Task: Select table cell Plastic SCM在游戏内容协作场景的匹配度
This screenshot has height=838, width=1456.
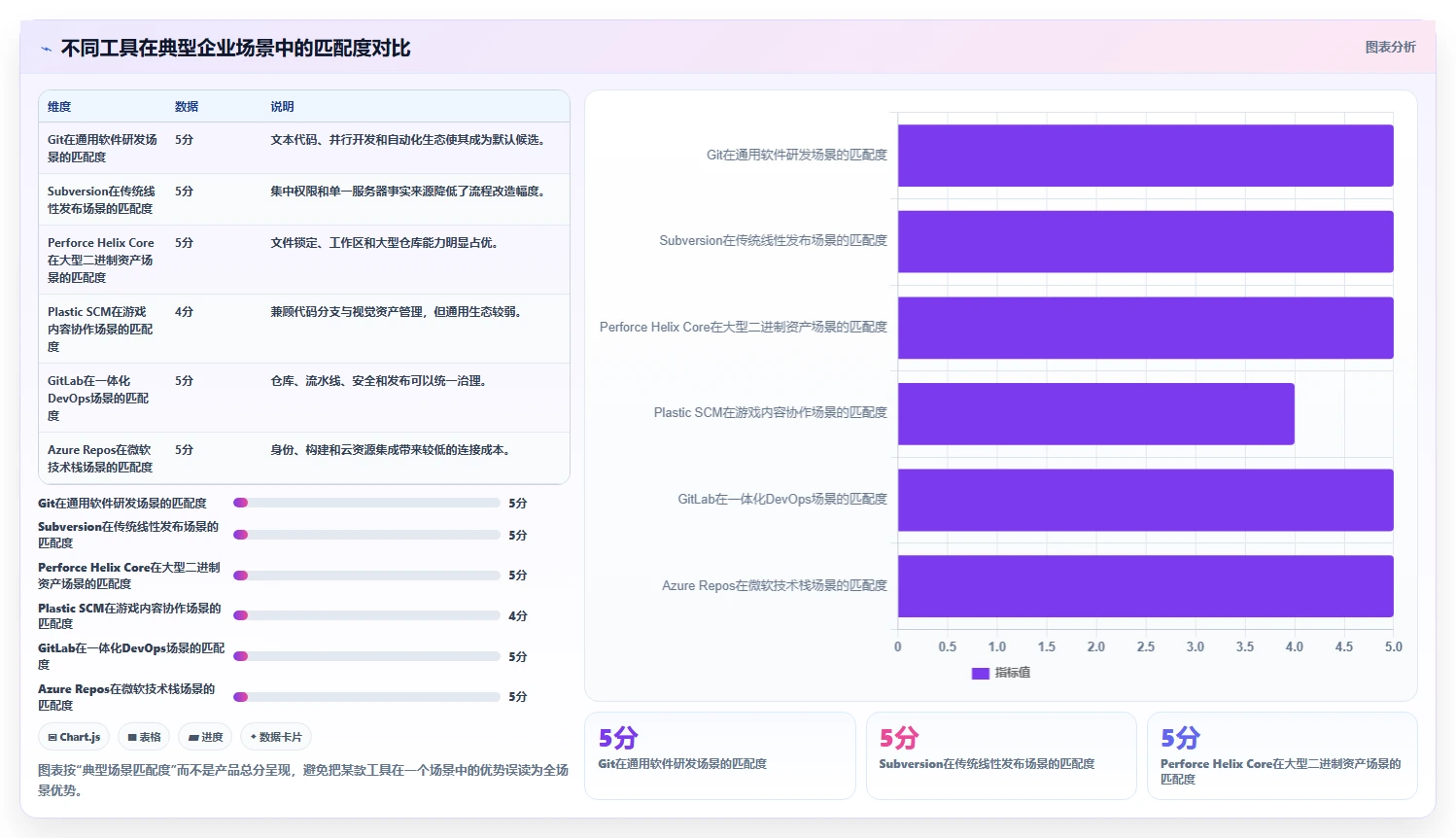Action: click(102, 329)
